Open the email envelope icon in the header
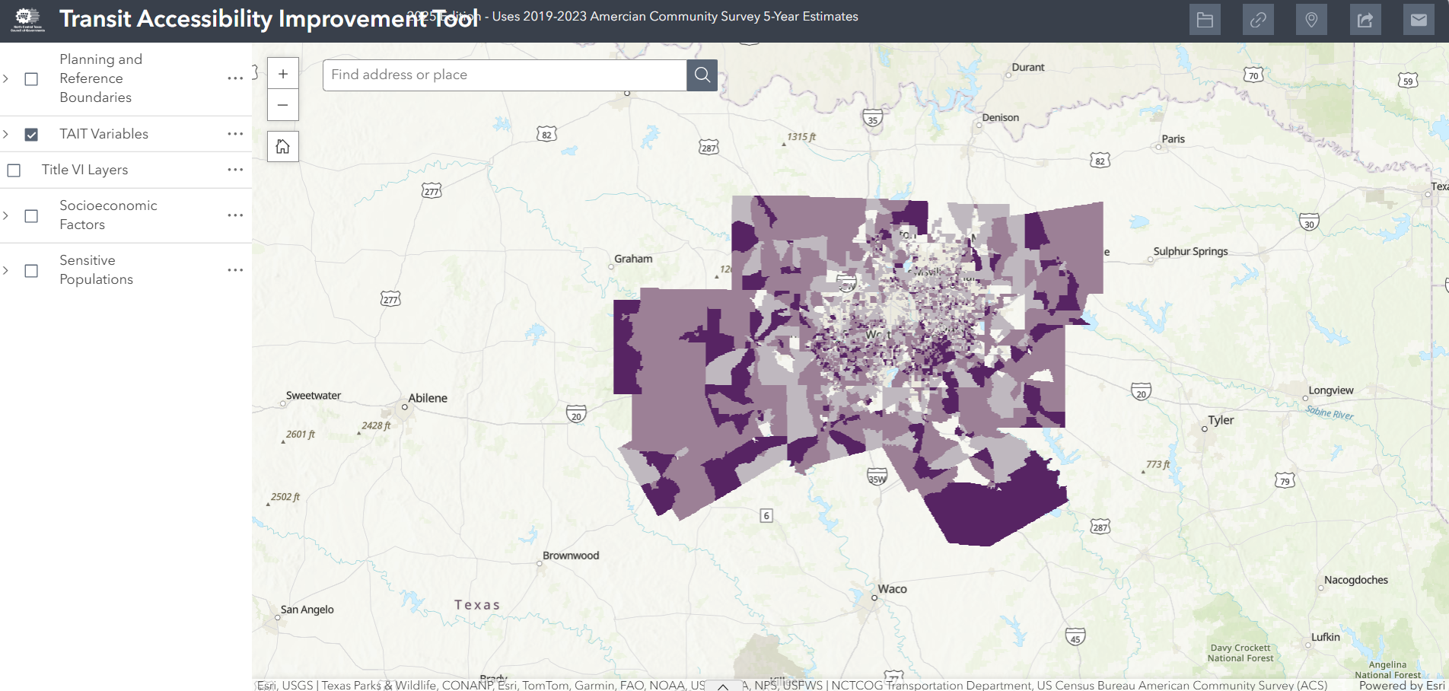 [x=1418, y=20]
